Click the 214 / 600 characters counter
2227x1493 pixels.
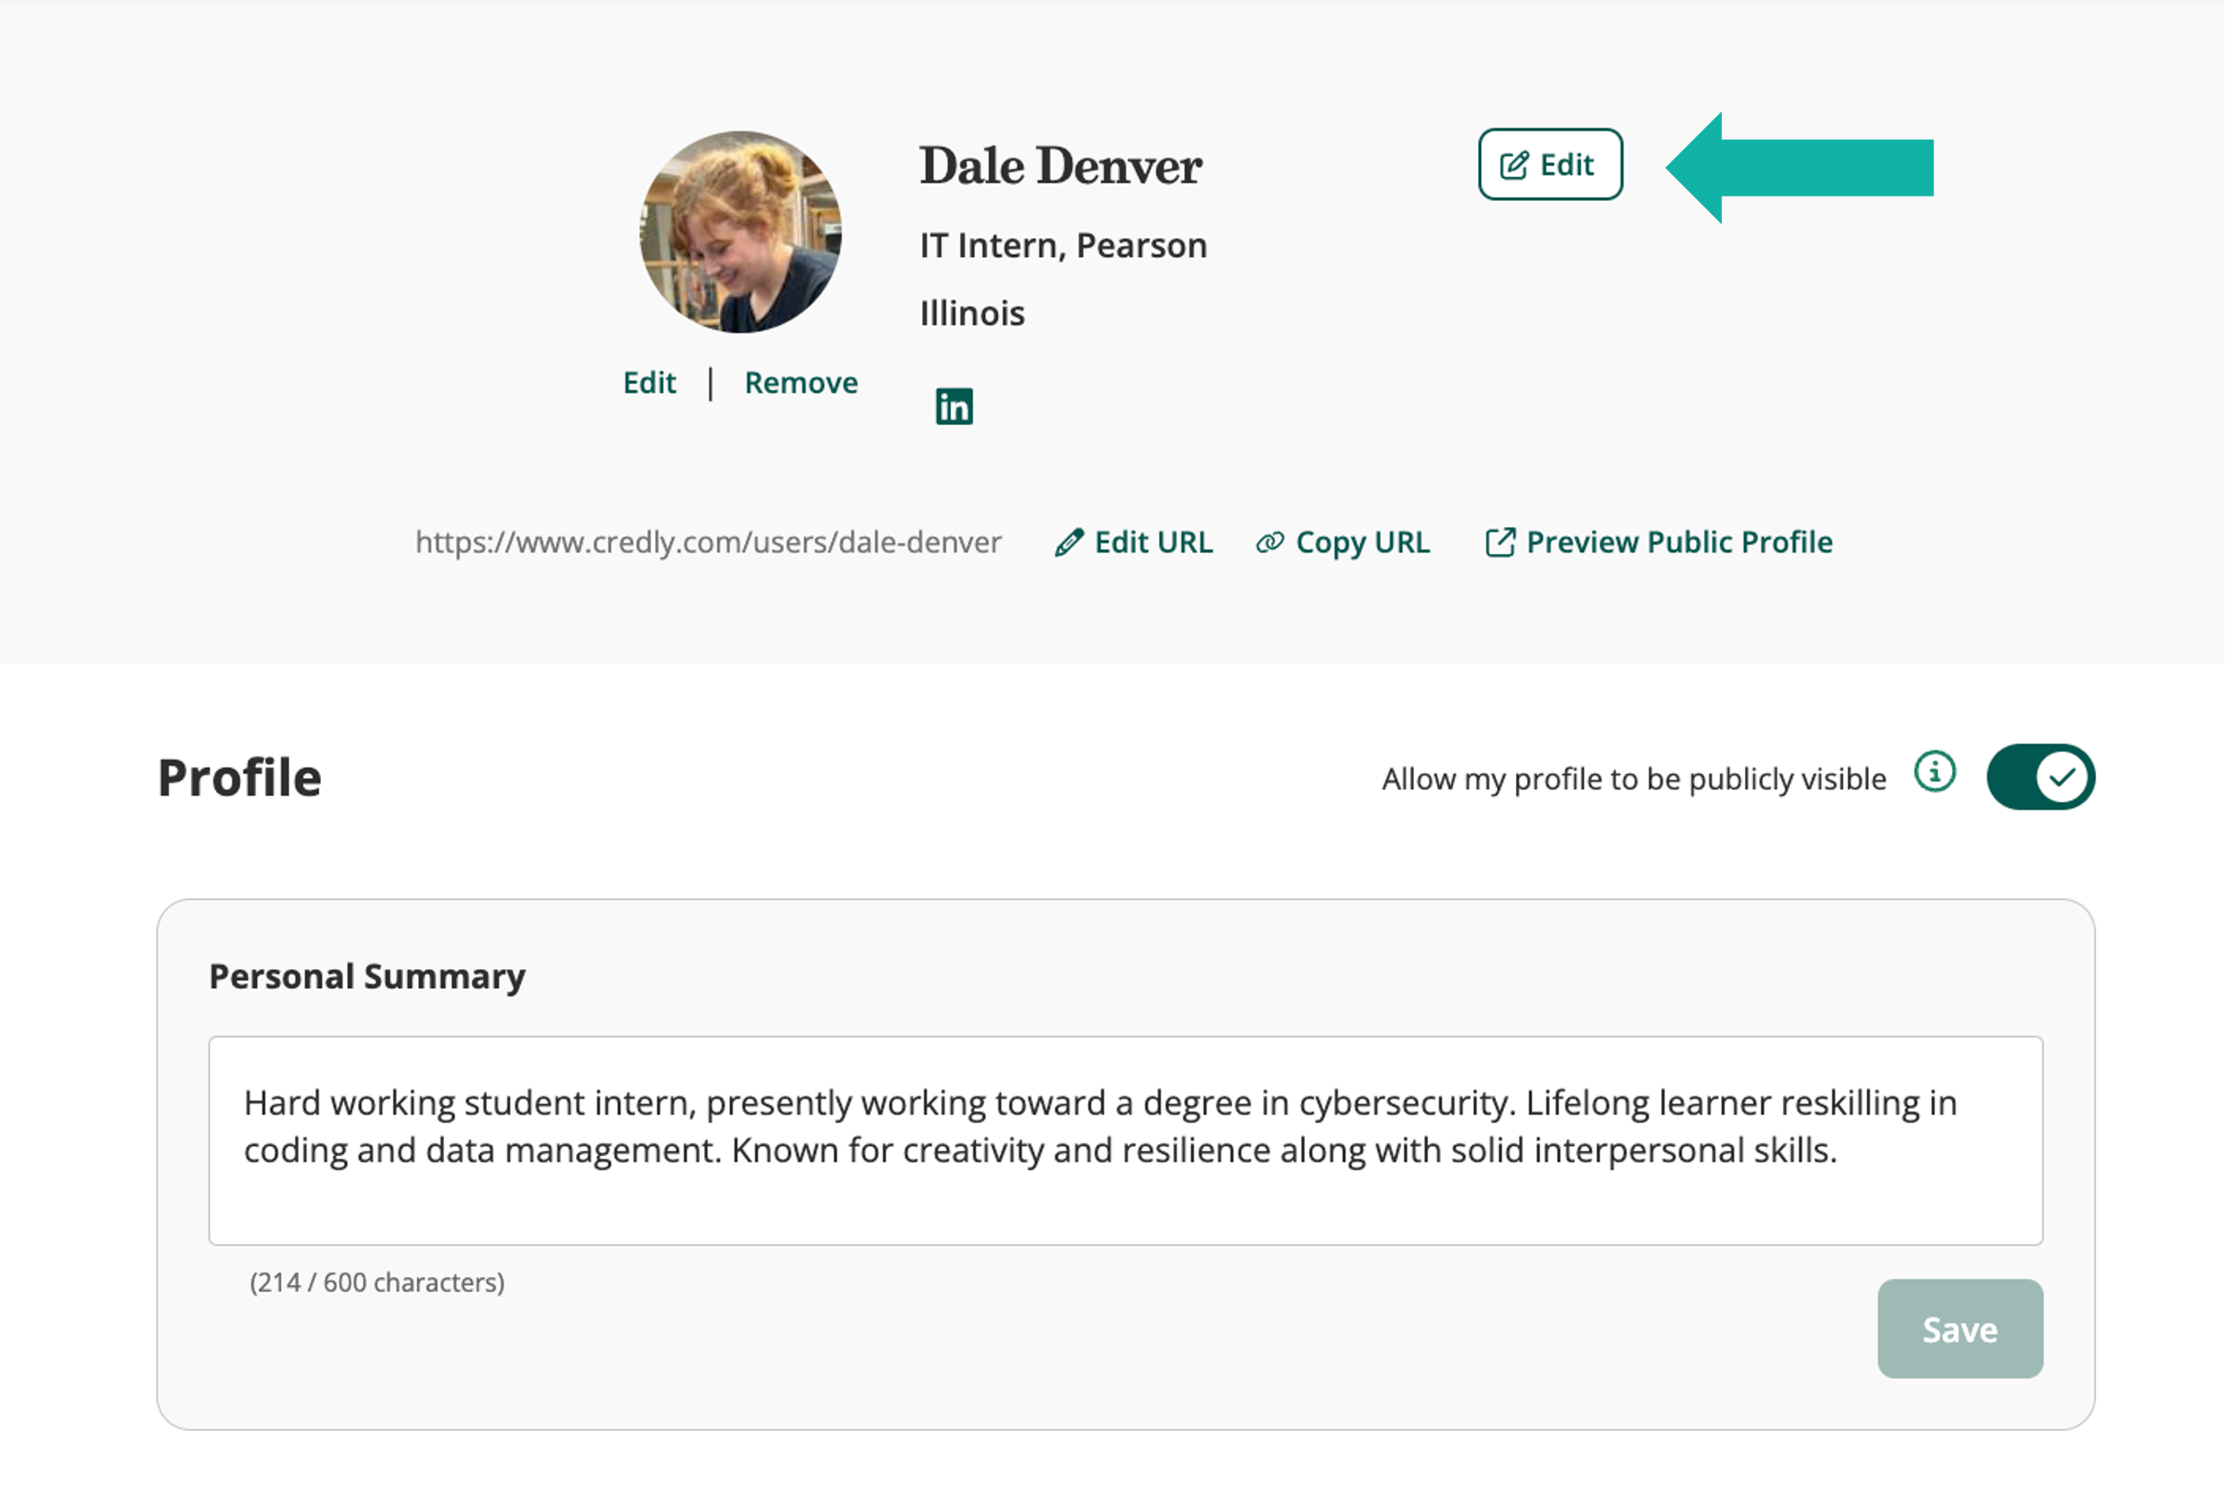click(377, 1283)
